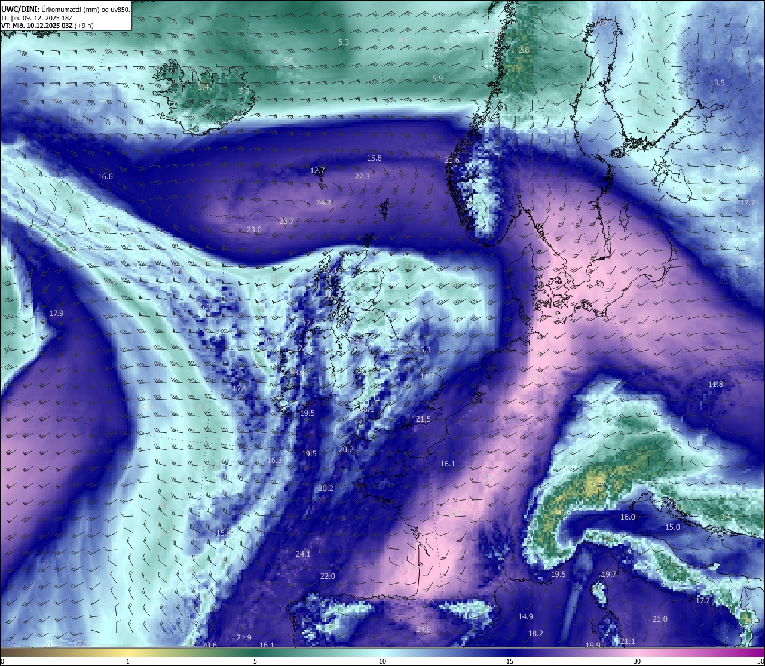Screen dimensions: 765x666
Task: Click the UWC/DINI Úrkomumætti title text
Action: pos(66,9)
